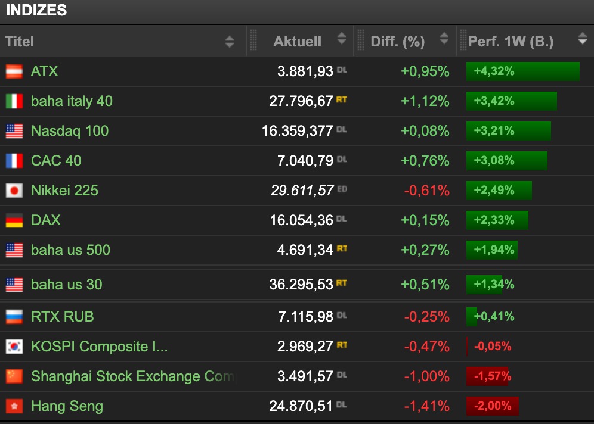594x424 pixels.
Task: Click the value 2.969,27
Action: (305, 347)
